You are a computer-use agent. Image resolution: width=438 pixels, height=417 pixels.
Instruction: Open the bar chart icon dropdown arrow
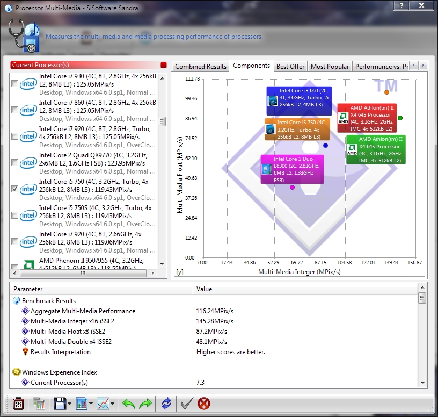click(x=91, y=404)
